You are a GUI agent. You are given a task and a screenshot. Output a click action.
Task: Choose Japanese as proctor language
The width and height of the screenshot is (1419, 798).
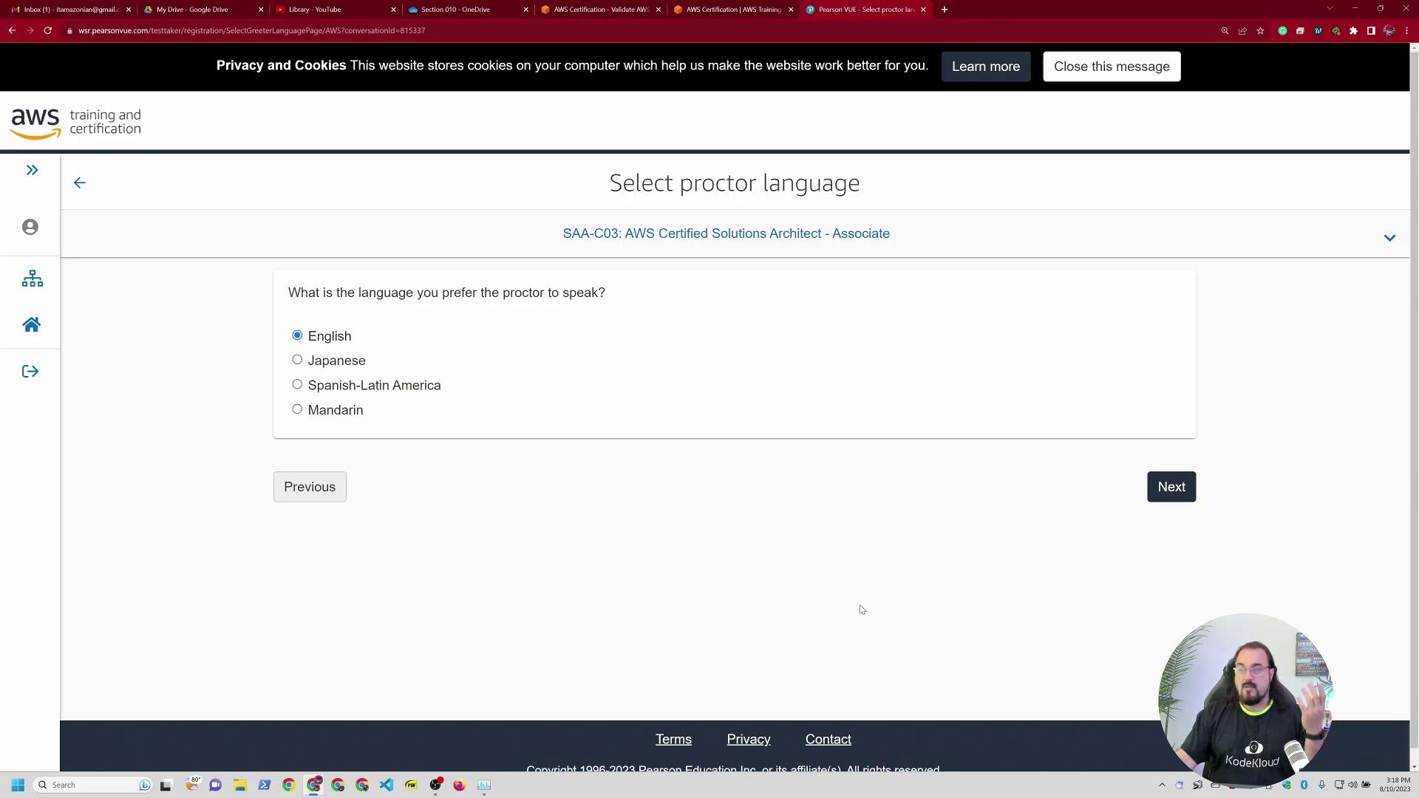click(297, 360)
